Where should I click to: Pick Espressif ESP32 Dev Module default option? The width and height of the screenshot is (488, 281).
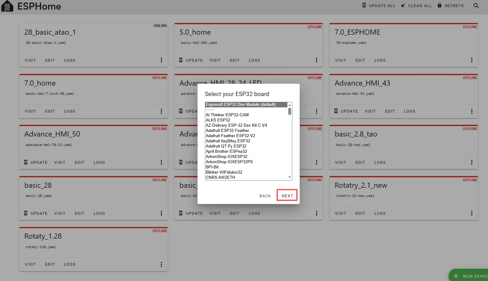point(241,105)
